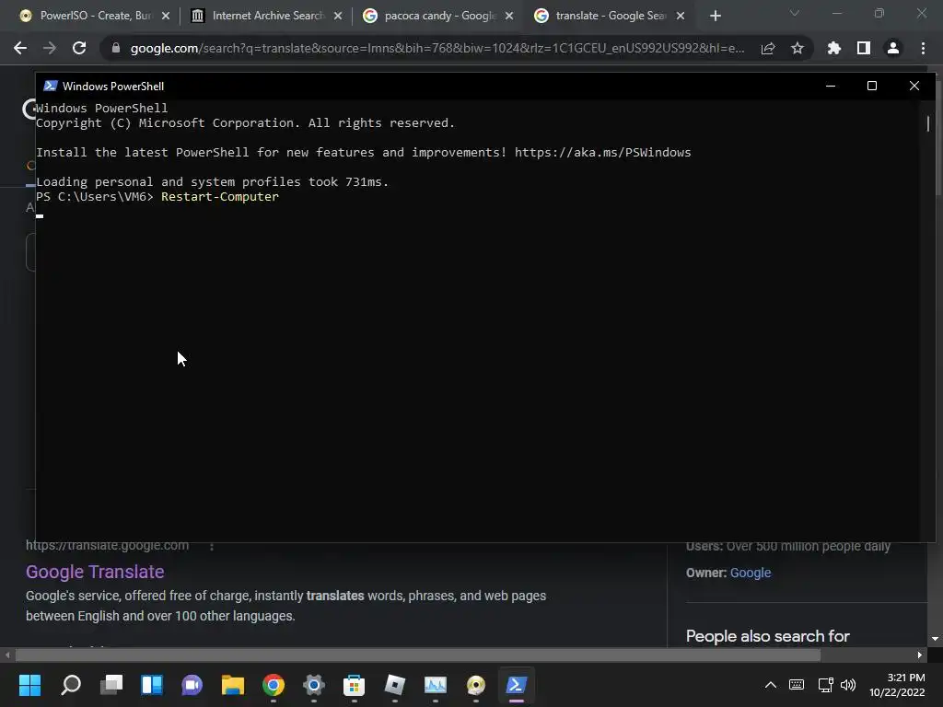This screenshot has width=943, height=707.
Task: Open the touch keyboard tray icon
Action: (797, 685)
